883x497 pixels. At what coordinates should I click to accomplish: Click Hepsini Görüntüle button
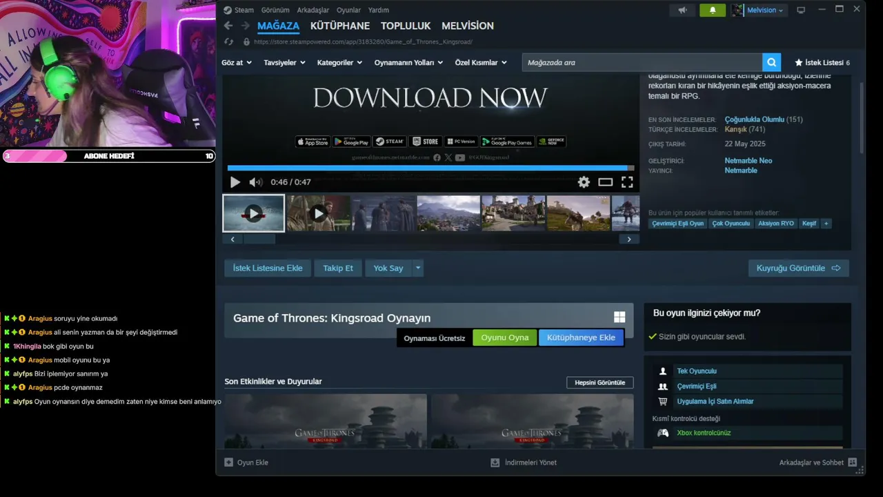click(600, 382)
